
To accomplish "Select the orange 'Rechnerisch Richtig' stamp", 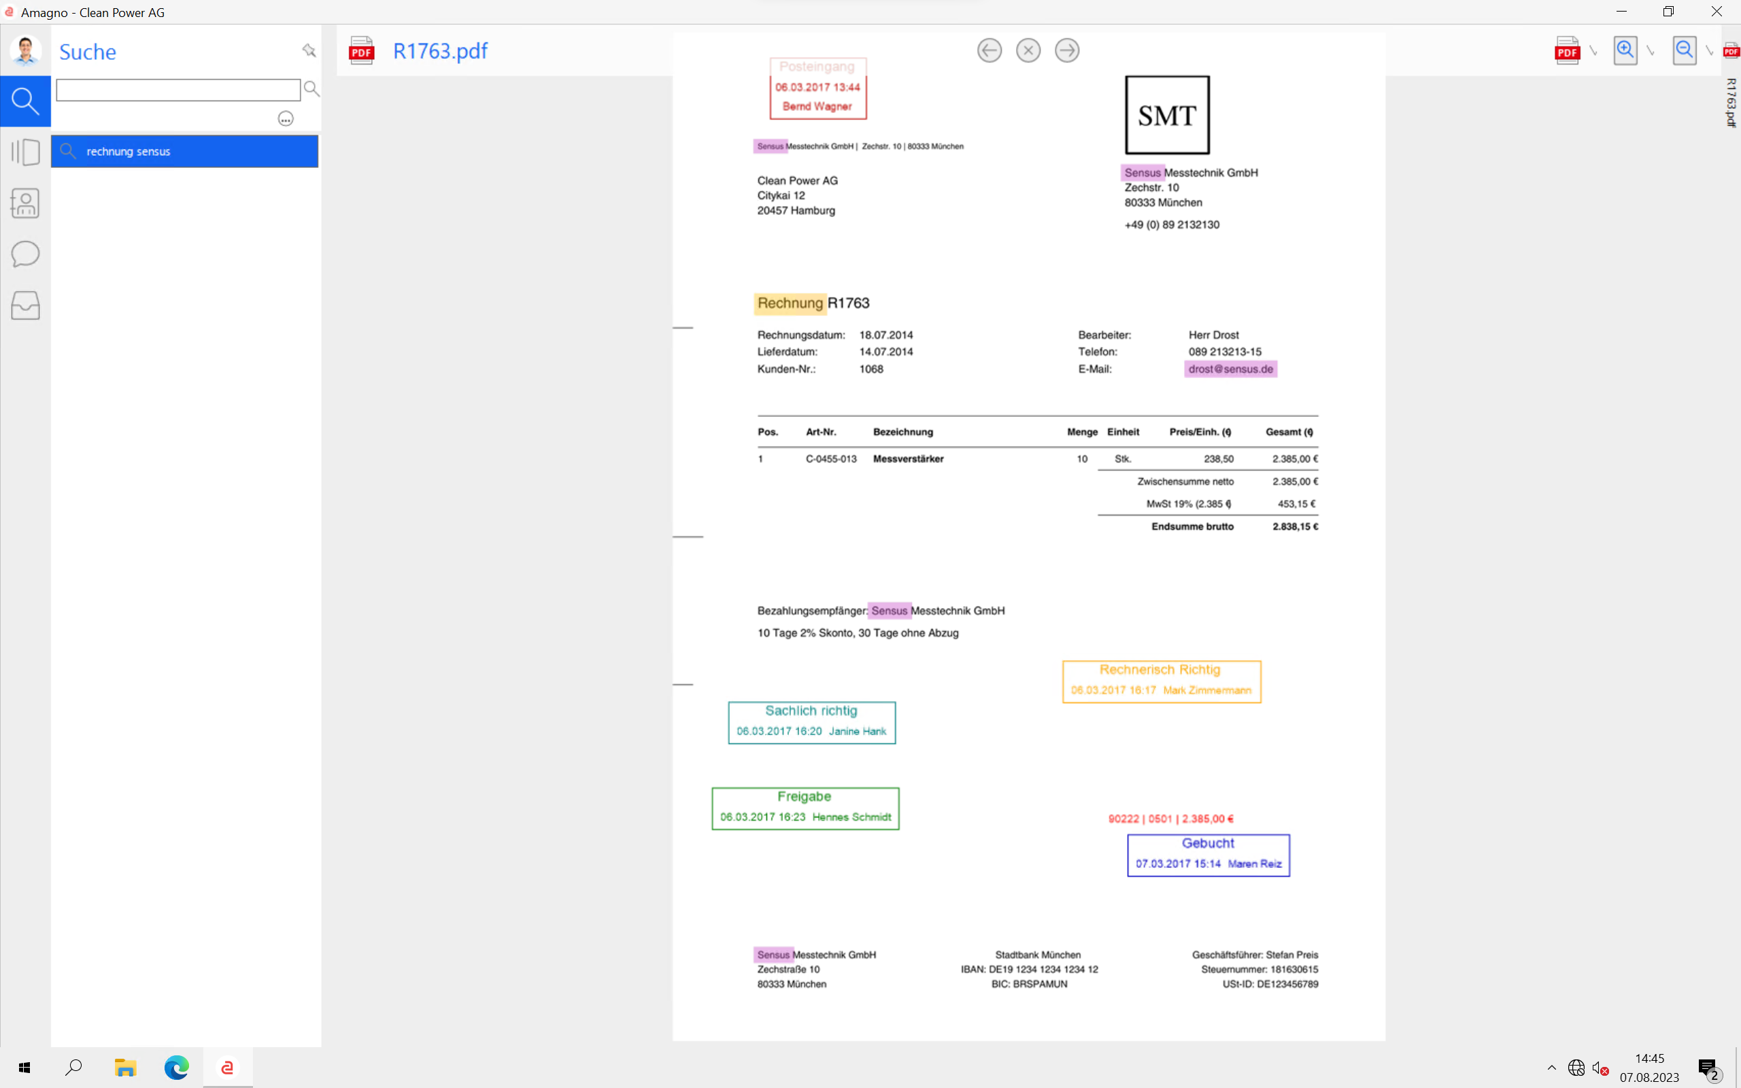I will [1162, 681].
